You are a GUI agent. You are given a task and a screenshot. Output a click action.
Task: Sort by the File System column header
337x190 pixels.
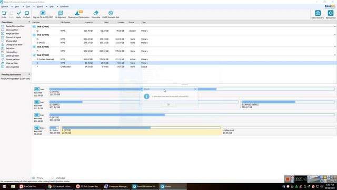[65, 22]
